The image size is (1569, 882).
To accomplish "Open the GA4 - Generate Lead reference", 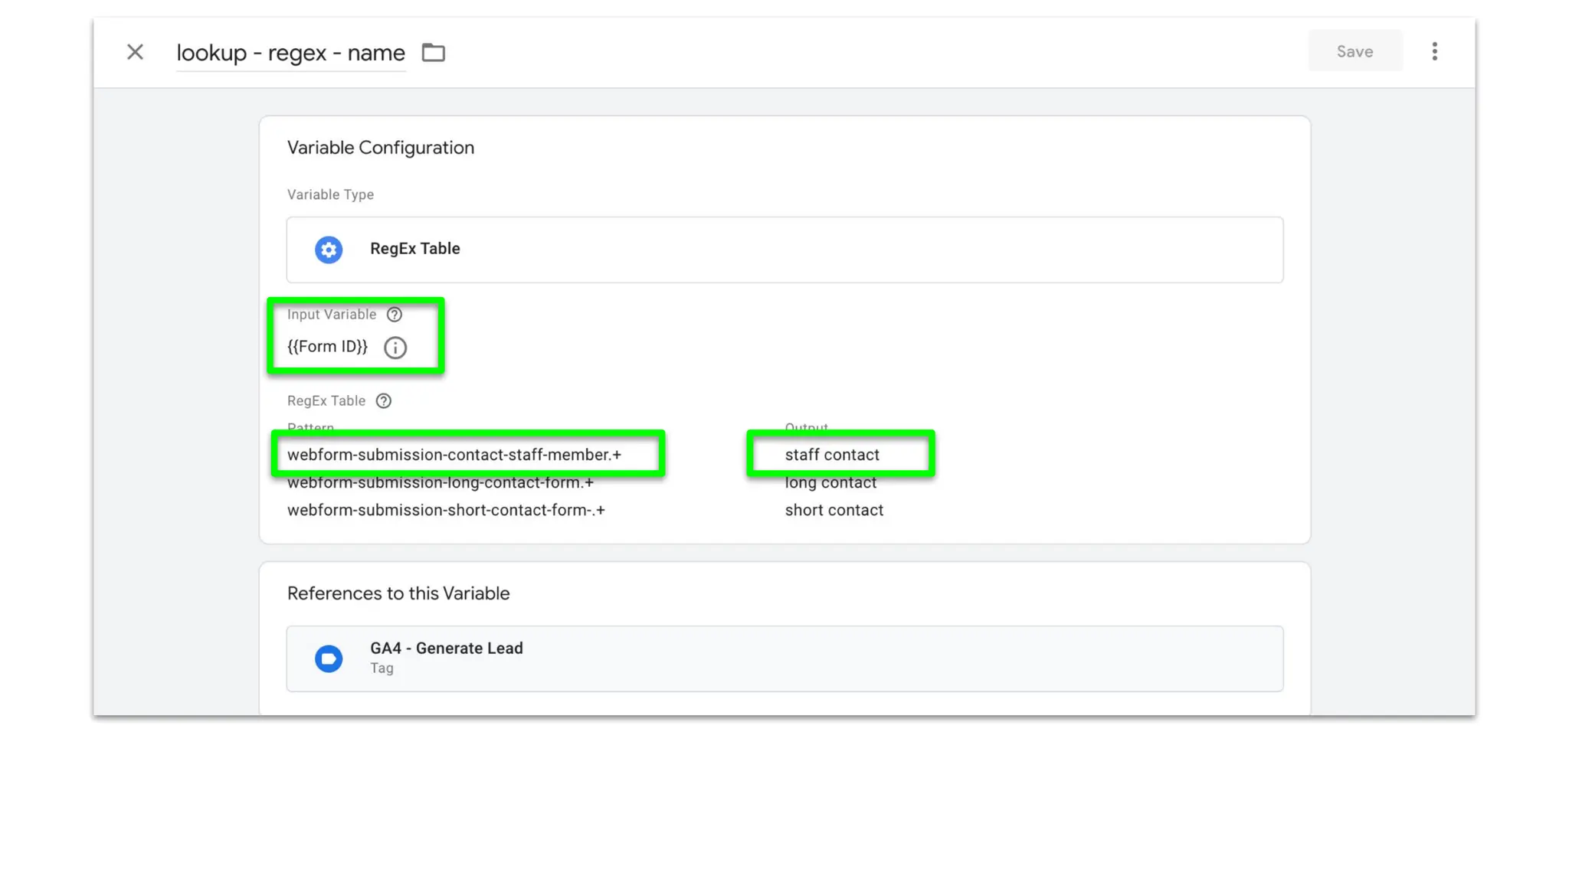I will pyautogui.click(x=784, y=658).
